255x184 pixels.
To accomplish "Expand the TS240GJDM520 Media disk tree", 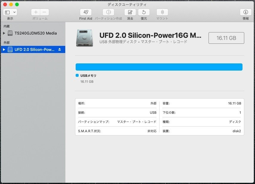I will [x=4, y=33].
